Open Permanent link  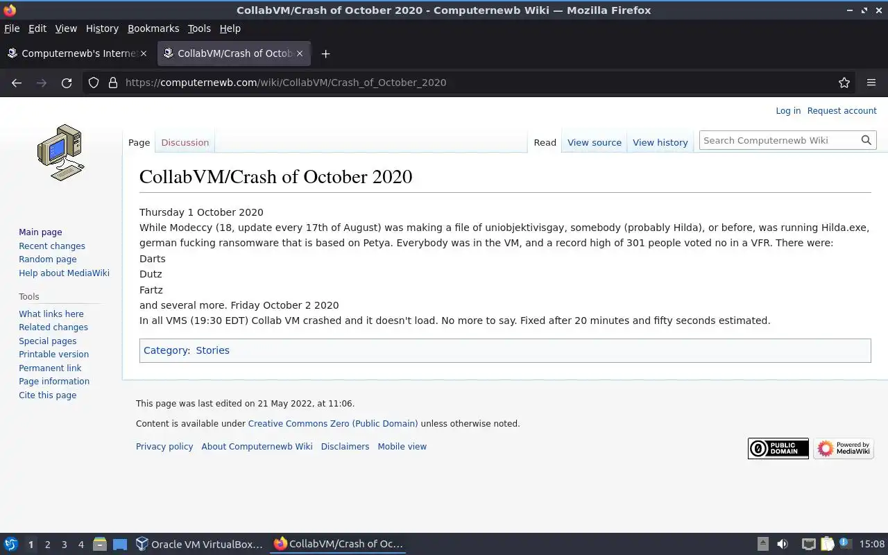[50, 368]
